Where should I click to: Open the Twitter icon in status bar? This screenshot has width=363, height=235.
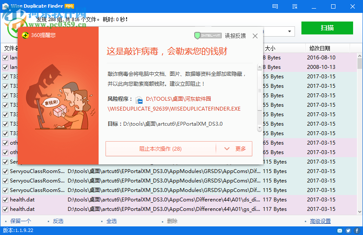[x=348, y=231]
